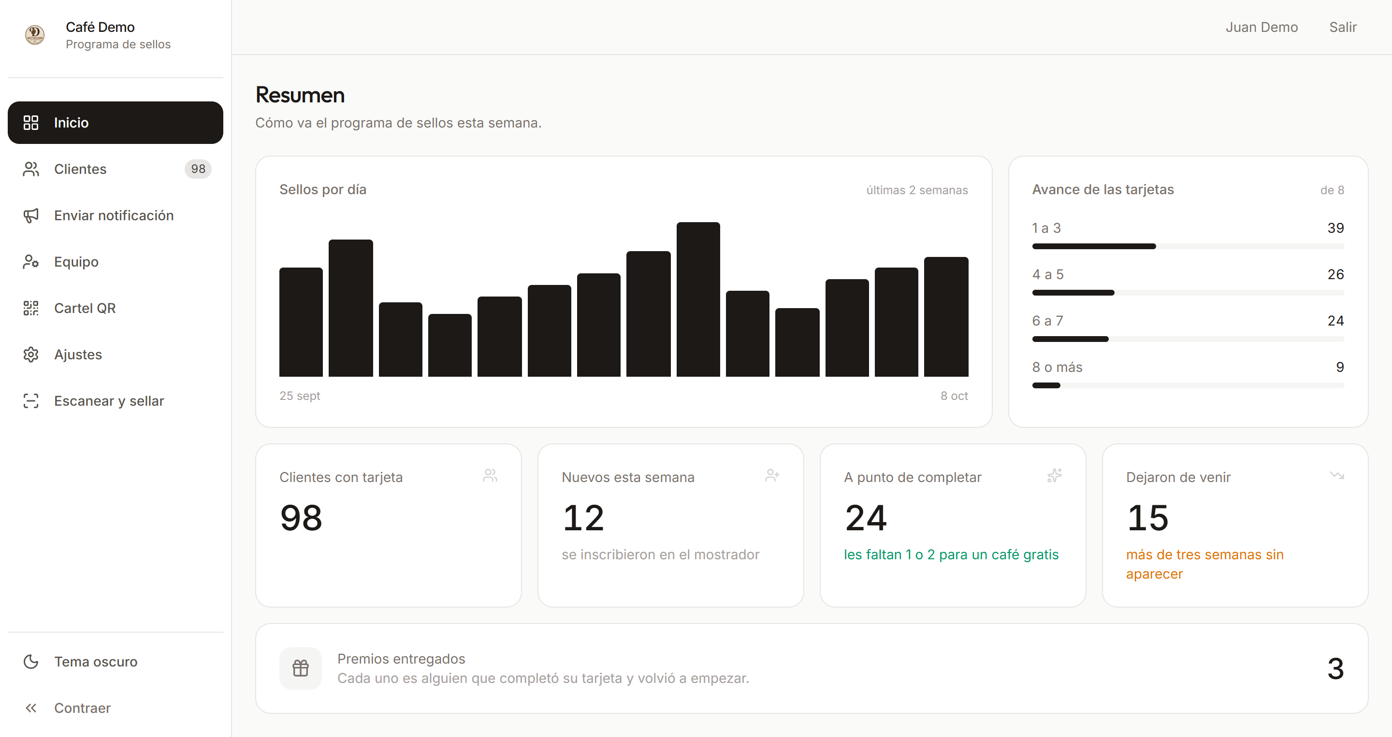Select the Enviar notificación megaphone icon
The image size is (1392, 737).
(31, 215)
